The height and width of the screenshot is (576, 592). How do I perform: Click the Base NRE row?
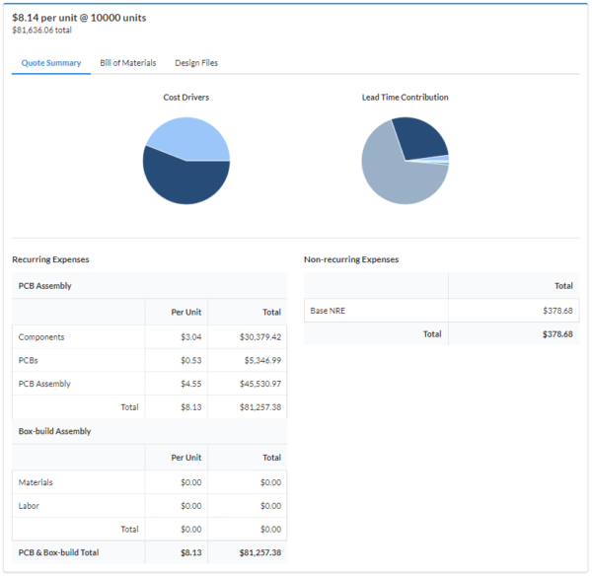click(329, 311)
